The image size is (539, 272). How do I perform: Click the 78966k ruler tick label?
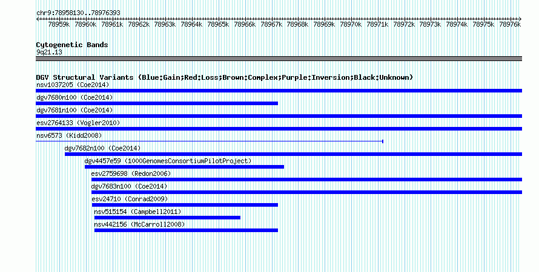coord(245,24)
